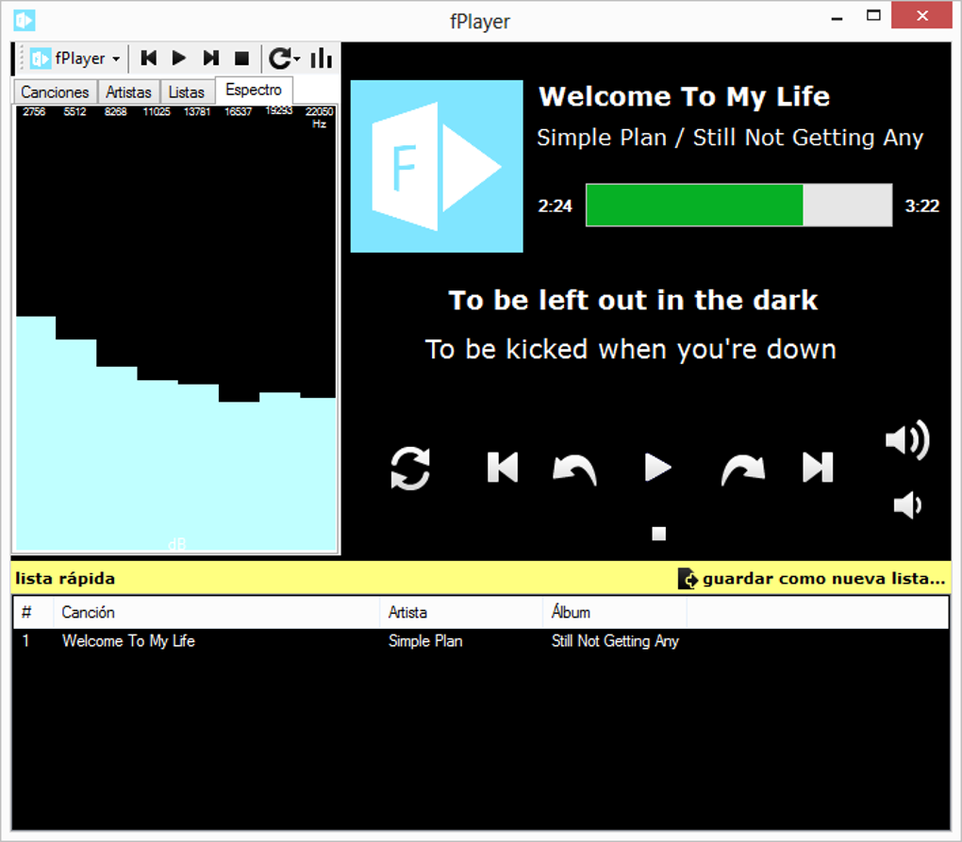Skip to next track with large button
The width and height of the screenshot is (962, 842).
(818, 468)
